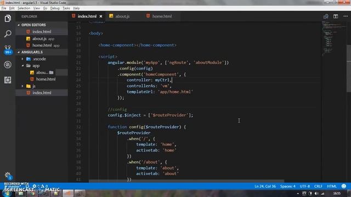Image resolution: width=351 pixels, height=197 pixels.
Task: Collapse the app folder
Action: point(22,66)
